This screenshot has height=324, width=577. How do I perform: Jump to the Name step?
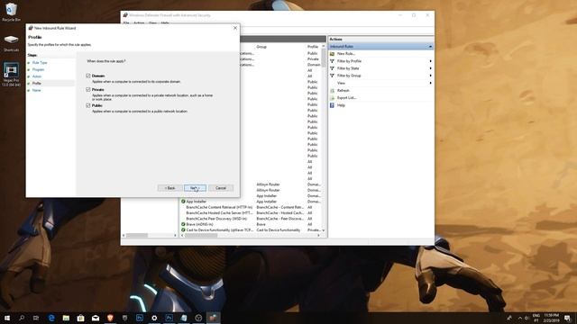tap(36, 90)
